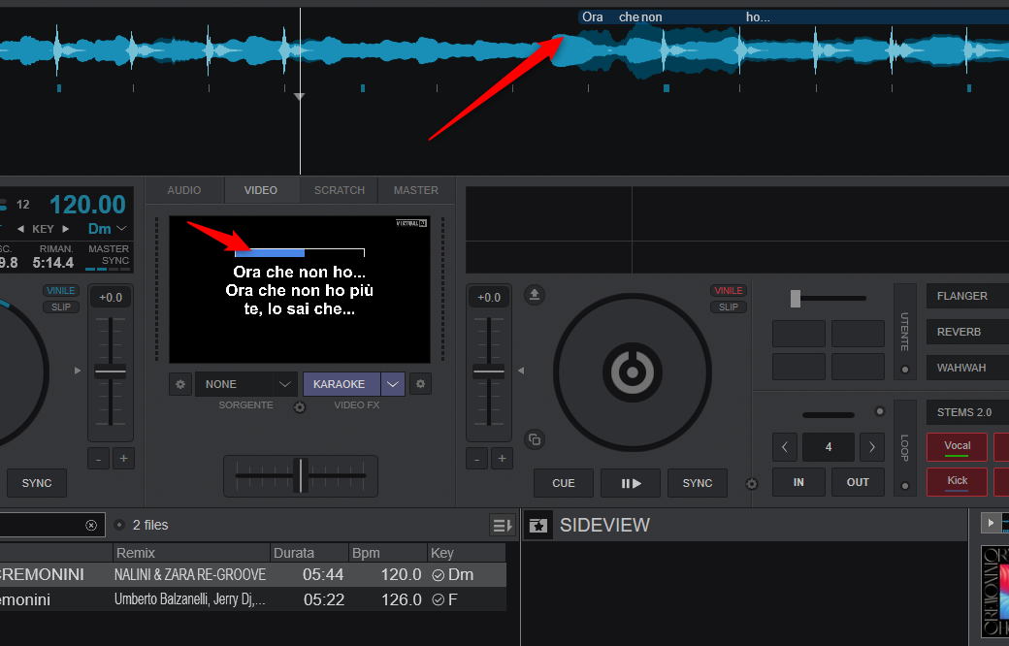Image resolution: width=1009 pixels, height=646 pixels.
Task: Open settings gear left of the NONE source
Action: pos(179,384)
